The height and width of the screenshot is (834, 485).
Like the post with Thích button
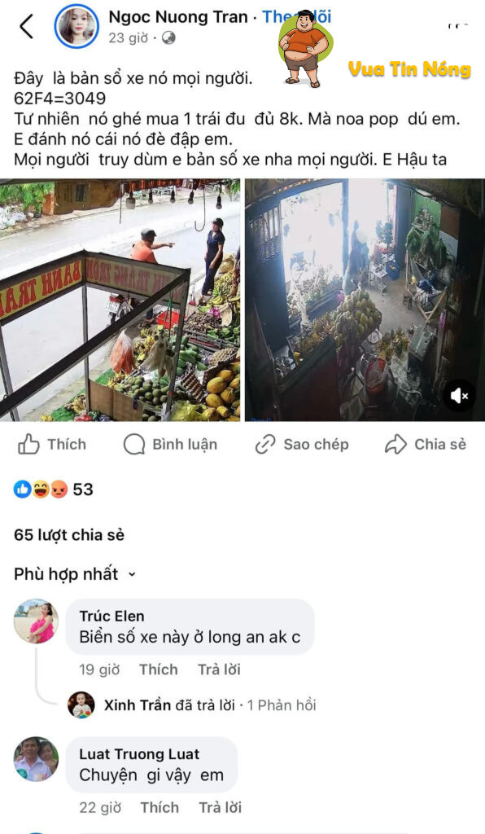pyautogui.click(x=51, y=445)
